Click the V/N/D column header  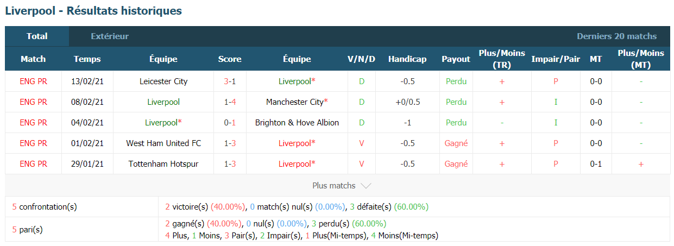point(361,59)
